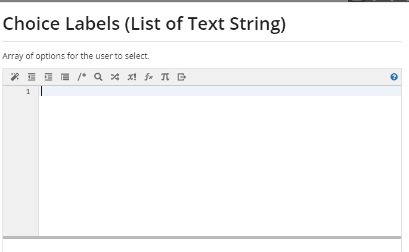Open the fx functions icon
This screenshot has height=252, width=409.
point(148,77)
